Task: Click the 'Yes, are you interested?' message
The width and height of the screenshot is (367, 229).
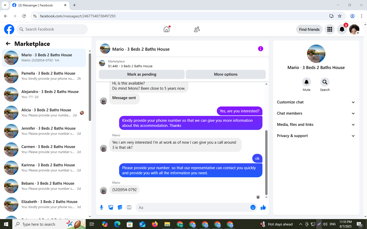Action: click(239, 111)
